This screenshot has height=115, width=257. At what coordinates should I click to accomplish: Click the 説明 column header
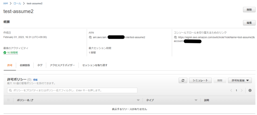(206, 100)
